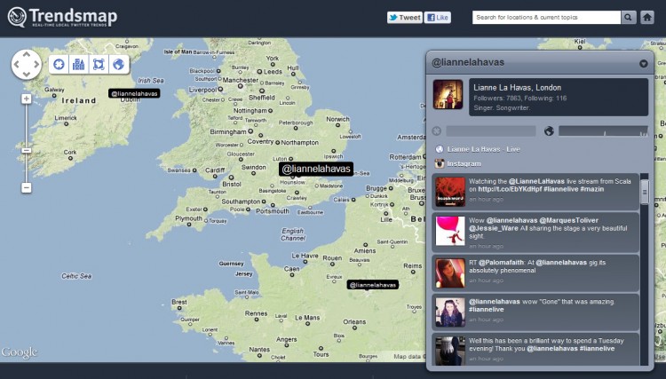Image resolution: width=666 pixels, height=379 pixels.
Task: Open avatar of the Palomafaith retweet
Action: coord(450,273)
